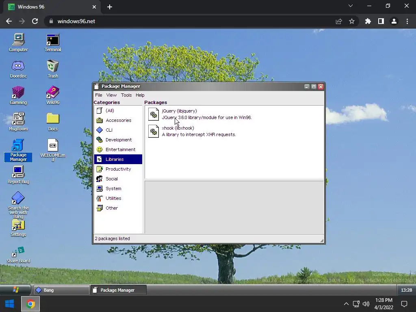Open the Windows volume control

coord(366,304)
